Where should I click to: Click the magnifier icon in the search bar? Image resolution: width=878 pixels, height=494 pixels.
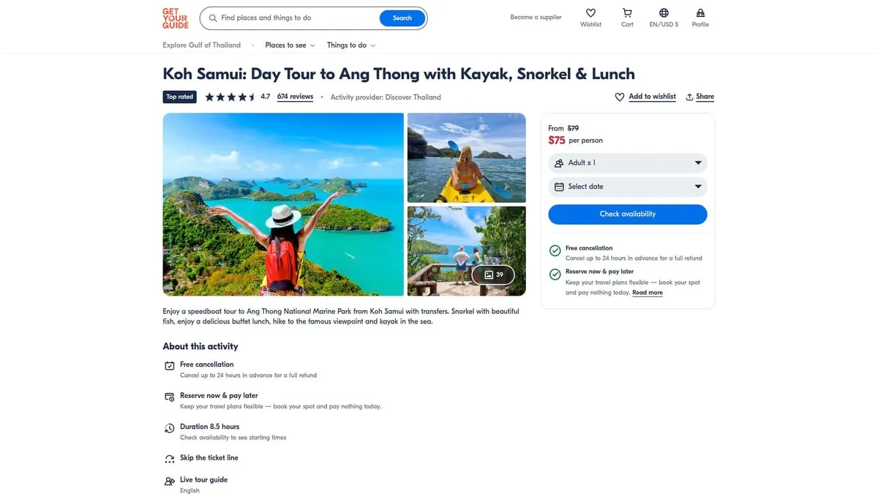(x=213, y=18)
